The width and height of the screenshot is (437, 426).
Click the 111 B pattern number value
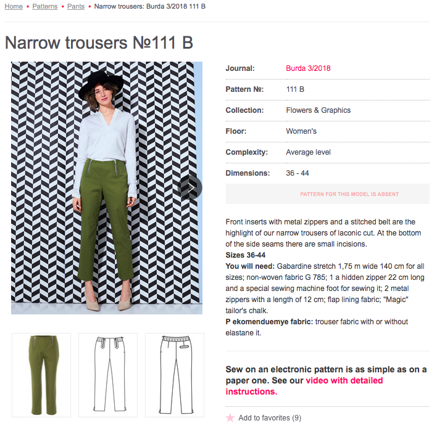tap(295, 89)
